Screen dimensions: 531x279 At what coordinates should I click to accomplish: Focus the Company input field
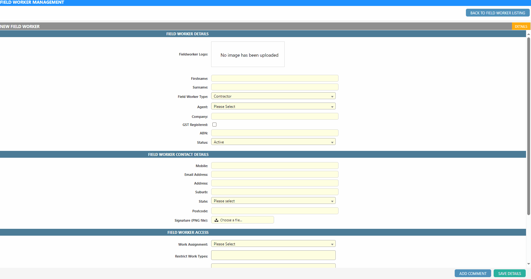[x=275, y=116]
